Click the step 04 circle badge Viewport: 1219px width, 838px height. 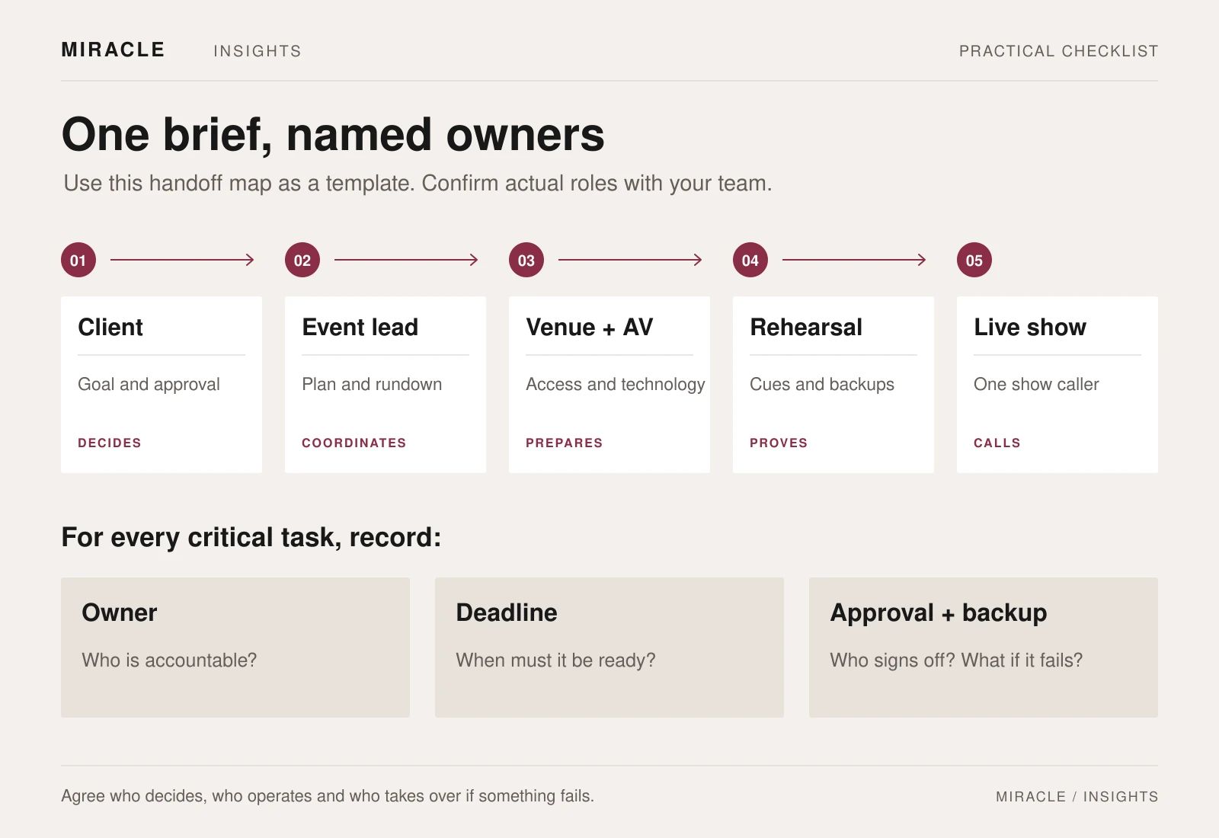click(x=750, y=260)
